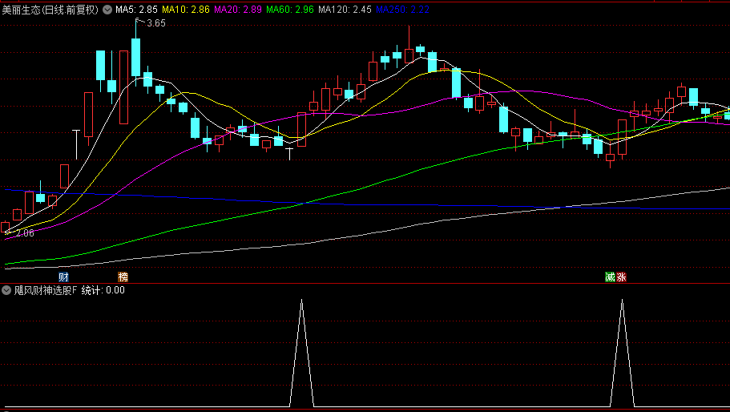The image size is (730, 412).
Task: Click the 2.06 low price label
Action: click(x=25, y=233)
